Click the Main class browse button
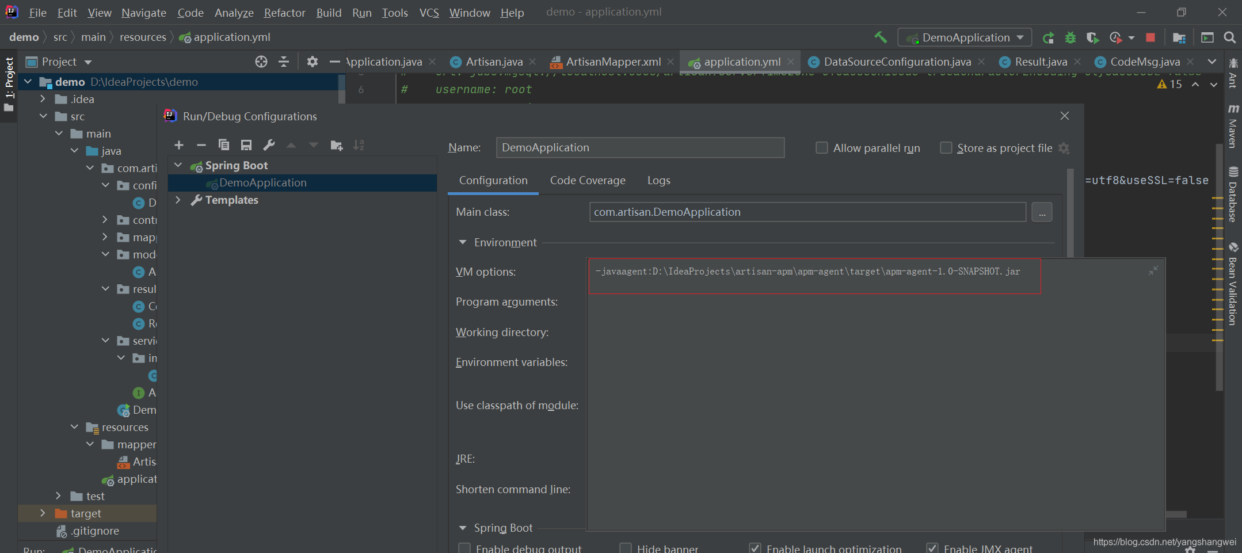This screenshot has width=1242, height=553. tap(1042, 212)
